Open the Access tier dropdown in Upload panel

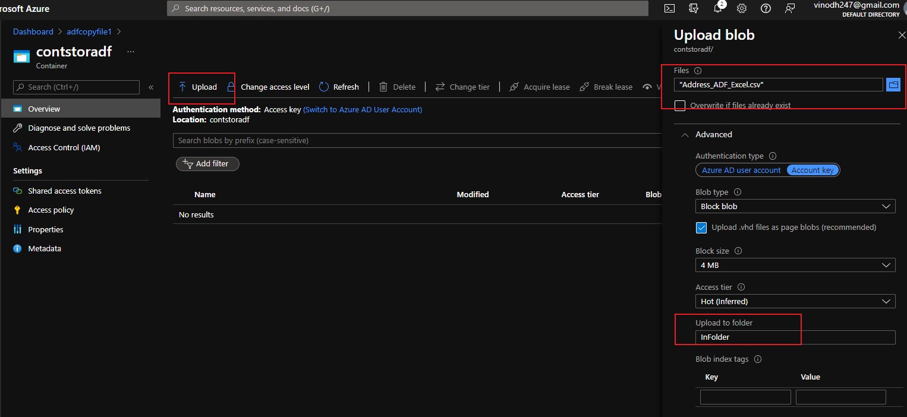pyautogui.click(x=795, y=302)
